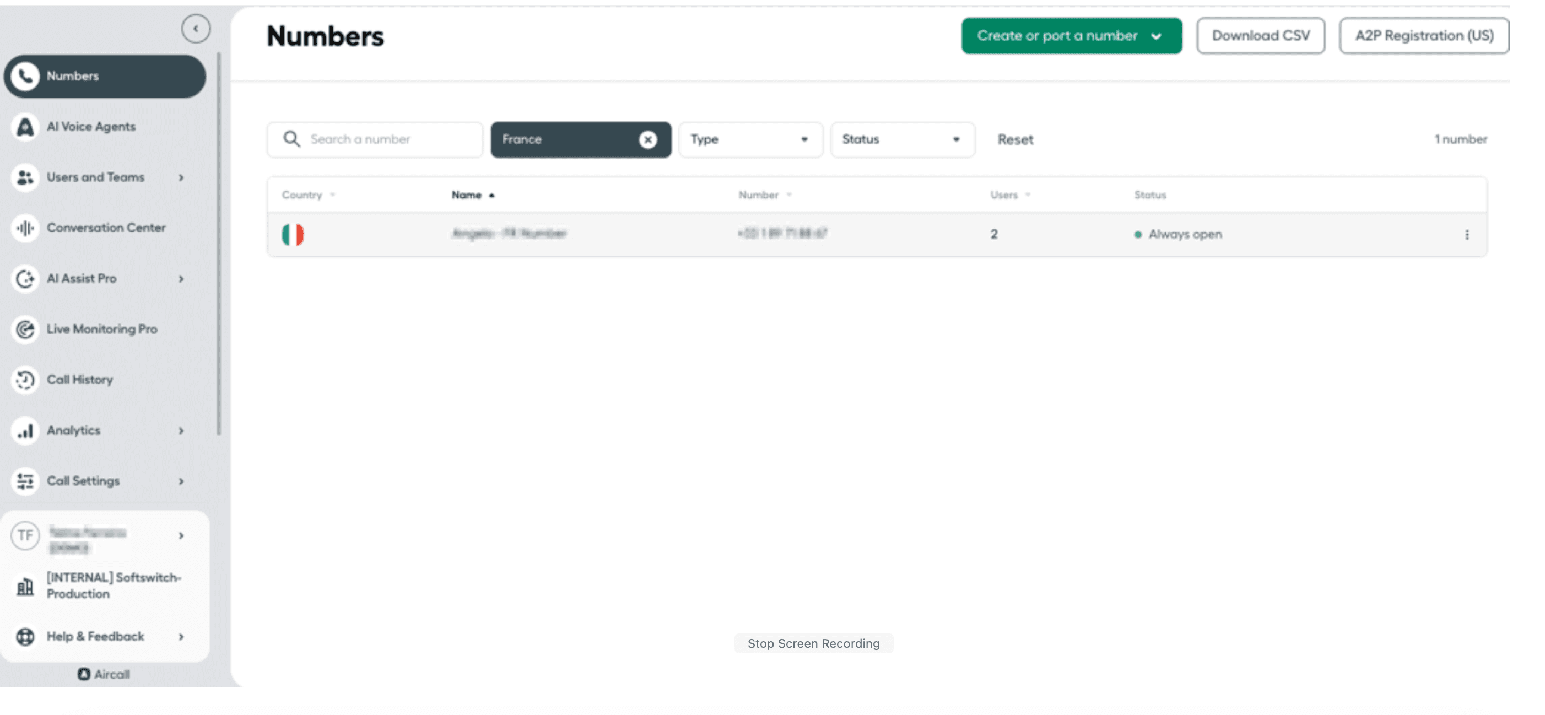Reset all number filters
The image size is (1545, 715).
[x=1015, y=140]
